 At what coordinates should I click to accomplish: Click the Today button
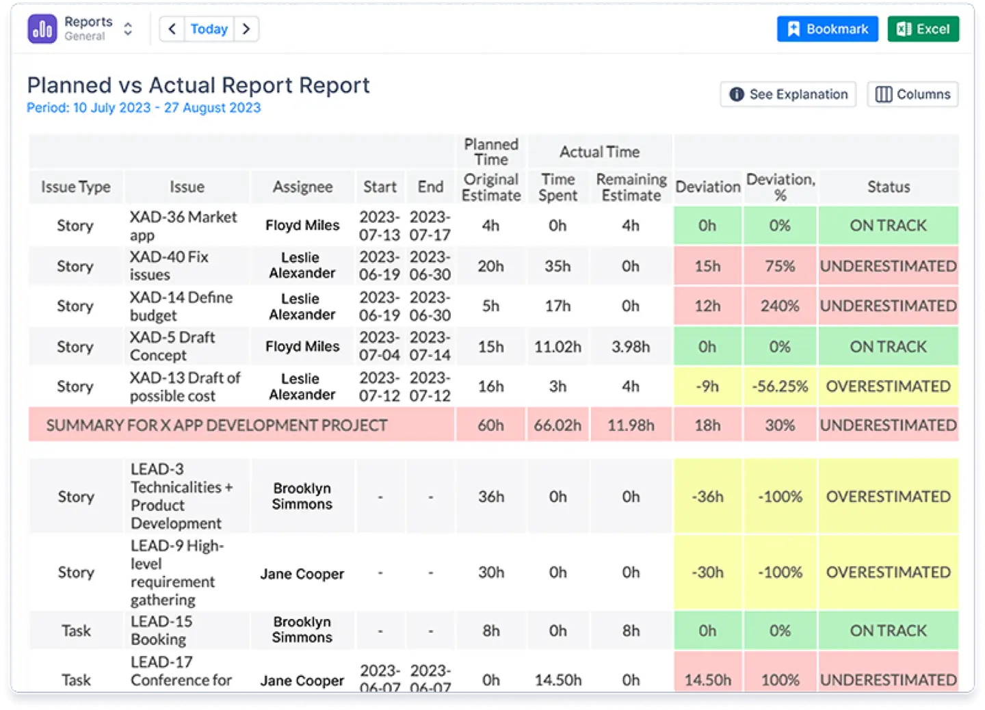click(x=209, y=29)
